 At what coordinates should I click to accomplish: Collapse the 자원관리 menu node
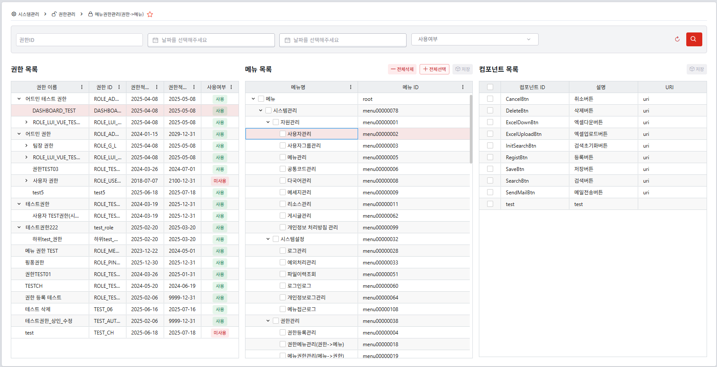268,122
